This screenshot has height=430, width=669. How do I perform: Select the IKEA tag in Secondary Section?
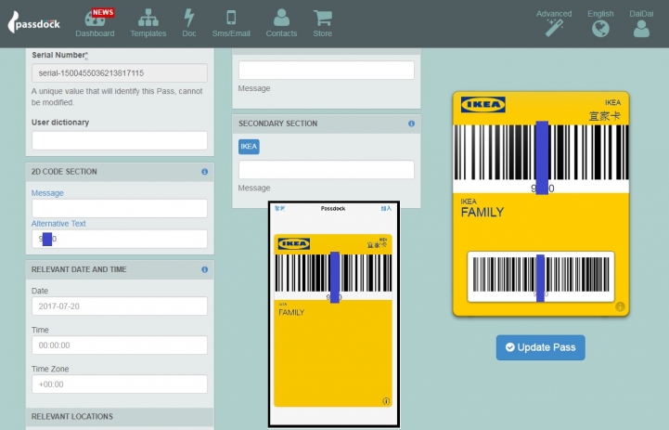[x=249, y=147]
